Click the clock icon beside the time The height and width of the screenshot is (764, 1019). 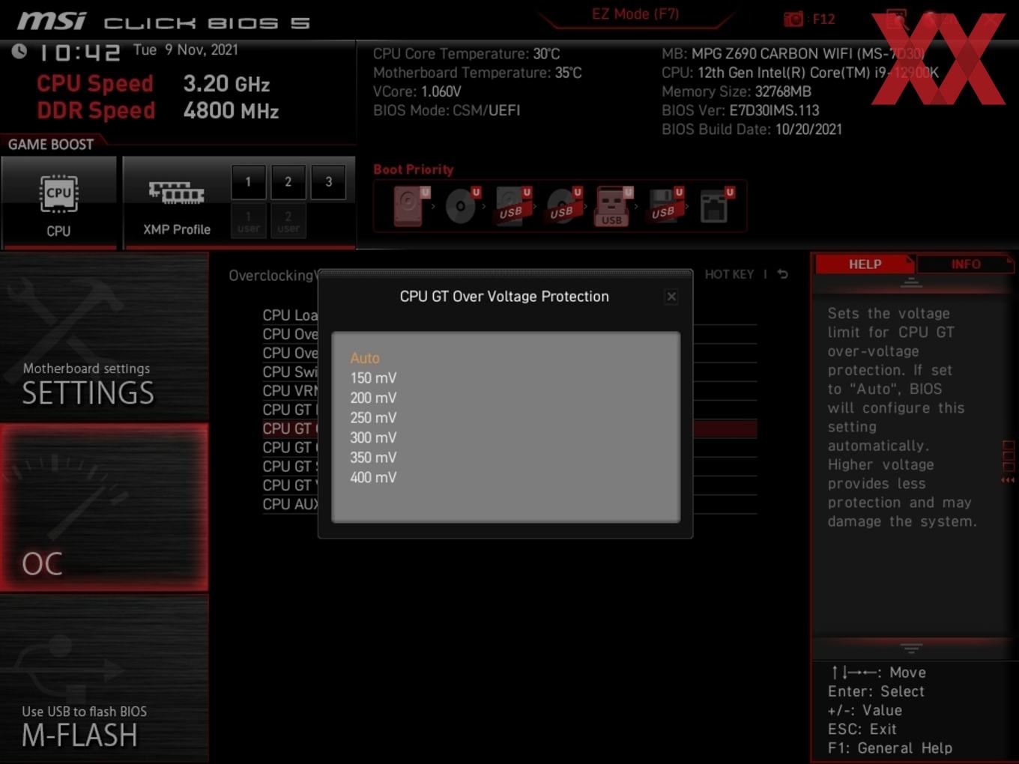(x=19, y=51)
